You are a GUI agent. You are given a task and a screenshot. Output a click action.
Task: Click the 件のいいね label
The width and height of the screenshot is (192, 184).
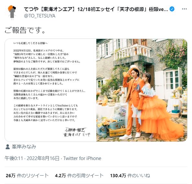point(139,176)
